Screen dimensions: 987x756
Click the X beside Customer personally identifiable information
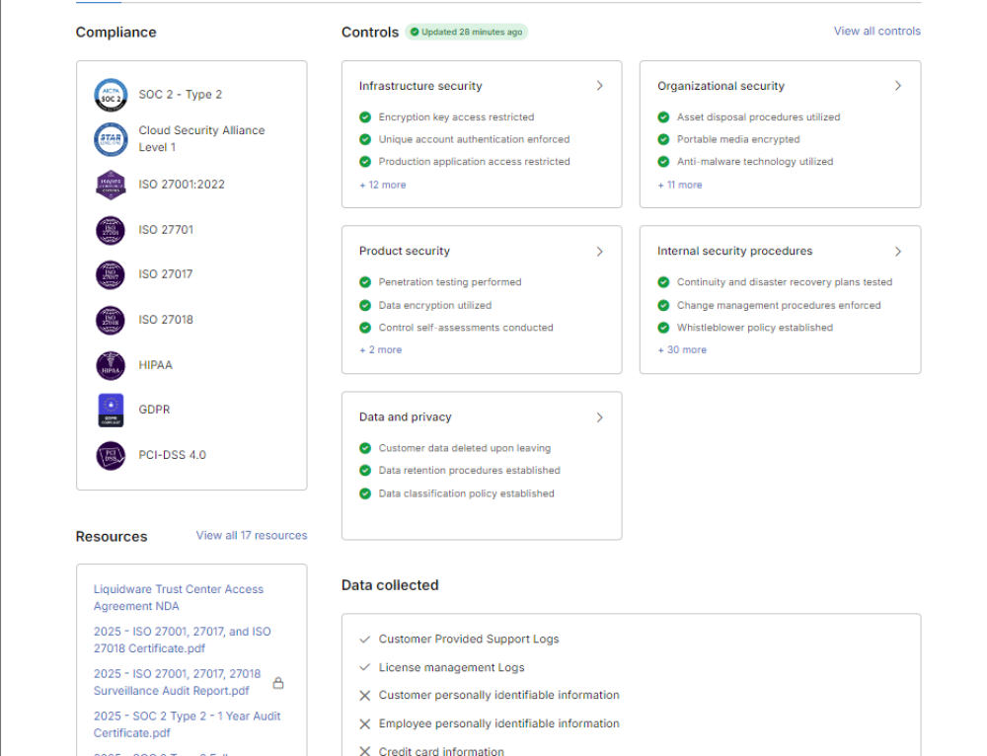coord(365,695)
